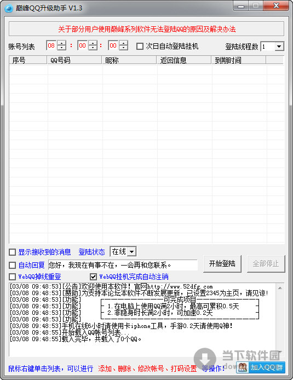Click the 昵称 column header
The image size is (293, 380).
[x=129, y=60]
